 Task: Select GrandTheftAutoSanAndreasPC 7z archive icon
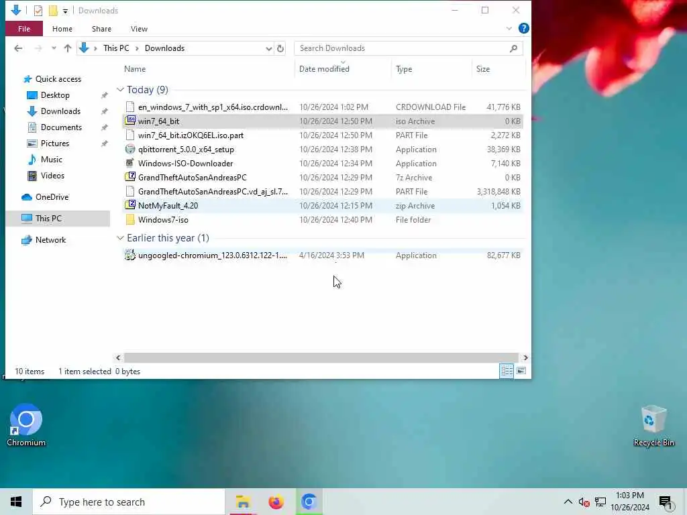tap(130, 177)
